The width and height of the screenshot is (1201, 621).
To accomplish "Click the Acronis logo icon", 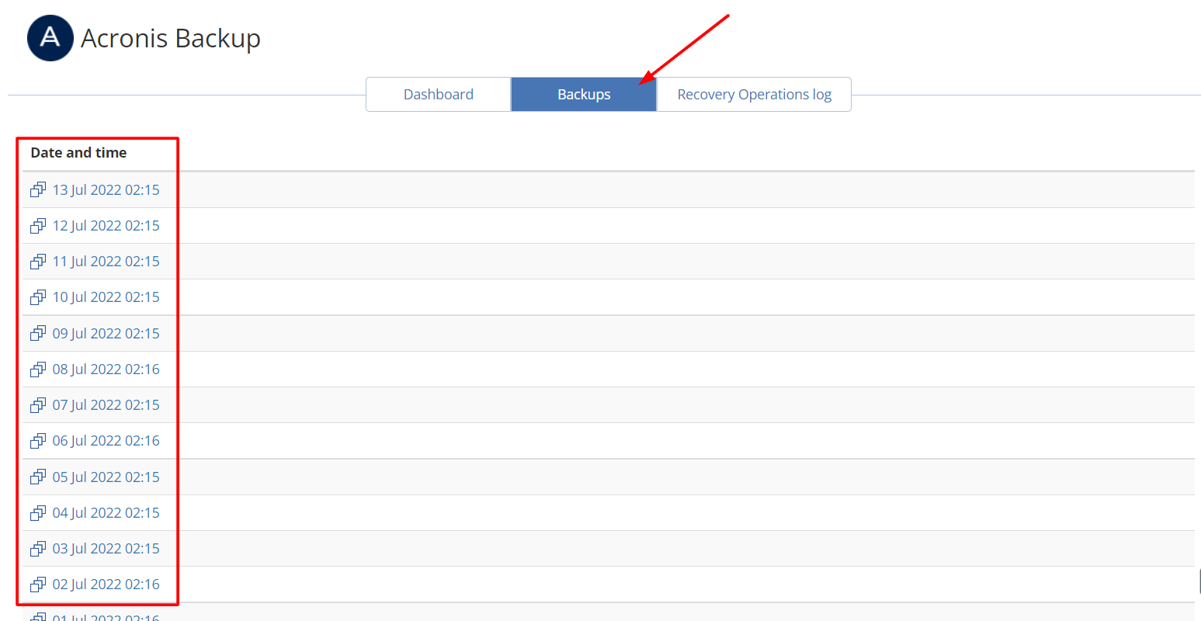I will (50, 38).
